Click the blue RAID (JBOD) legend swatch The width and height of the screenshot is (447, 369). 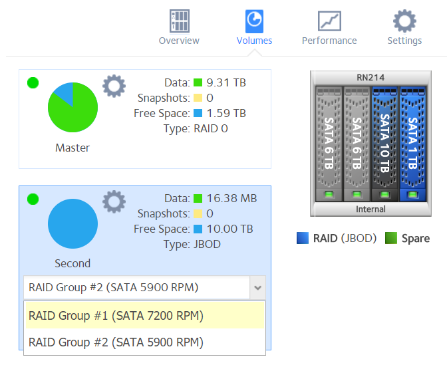pos(303,238)
